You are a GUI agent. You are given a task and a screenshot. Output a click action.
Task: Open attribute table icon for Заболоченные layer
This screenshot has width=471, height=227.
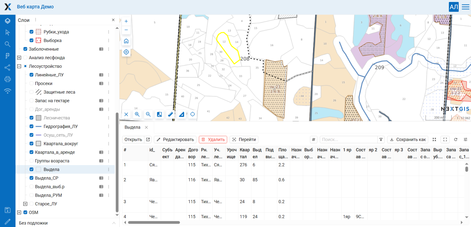(x=101, y=49)
